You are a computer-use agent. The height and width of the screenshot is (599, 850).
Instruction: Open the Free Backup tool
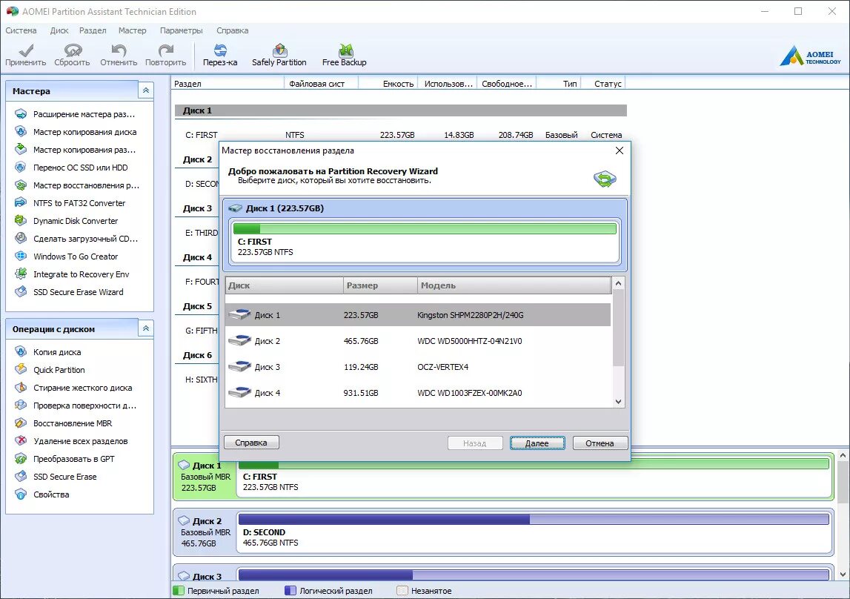coord(345,56)
